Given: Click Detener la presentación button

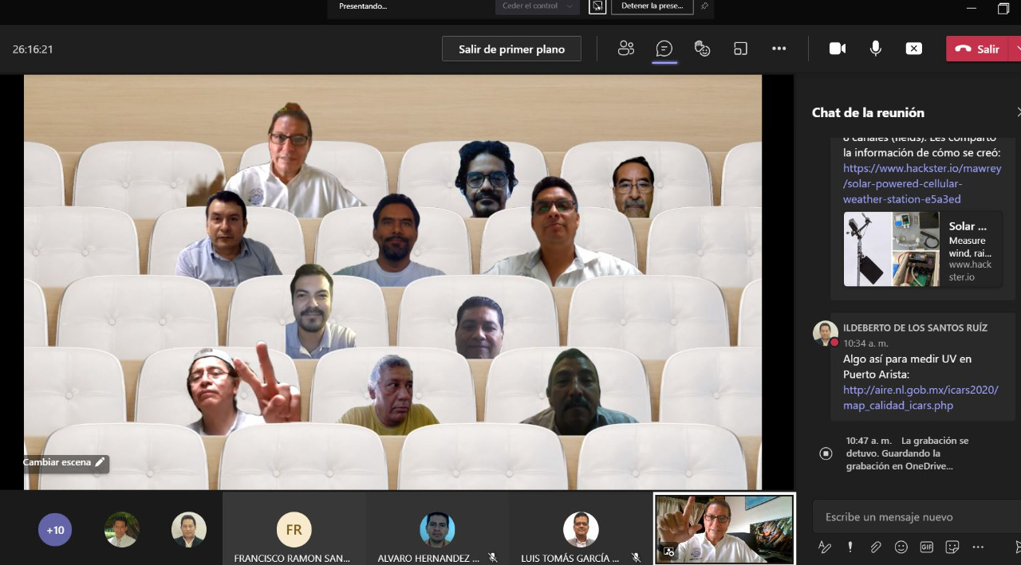Looking at the screenshot, I should (652, 6).
